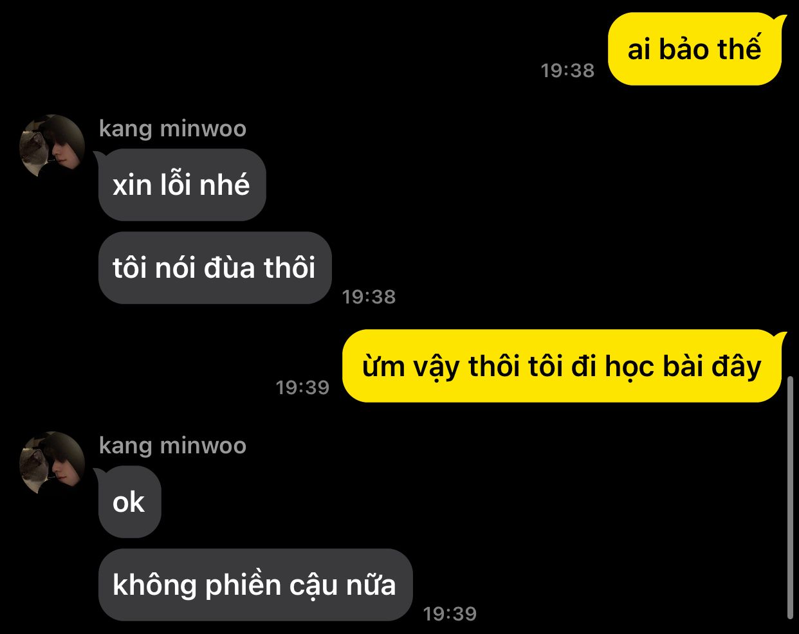Open kang minwoo's avatar beside "xin lỗi nhé"
The image size is (799, 634).
pos(53,147)
